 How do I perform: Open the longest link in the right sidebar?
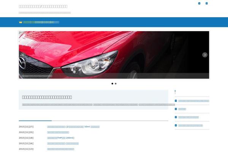193,101
